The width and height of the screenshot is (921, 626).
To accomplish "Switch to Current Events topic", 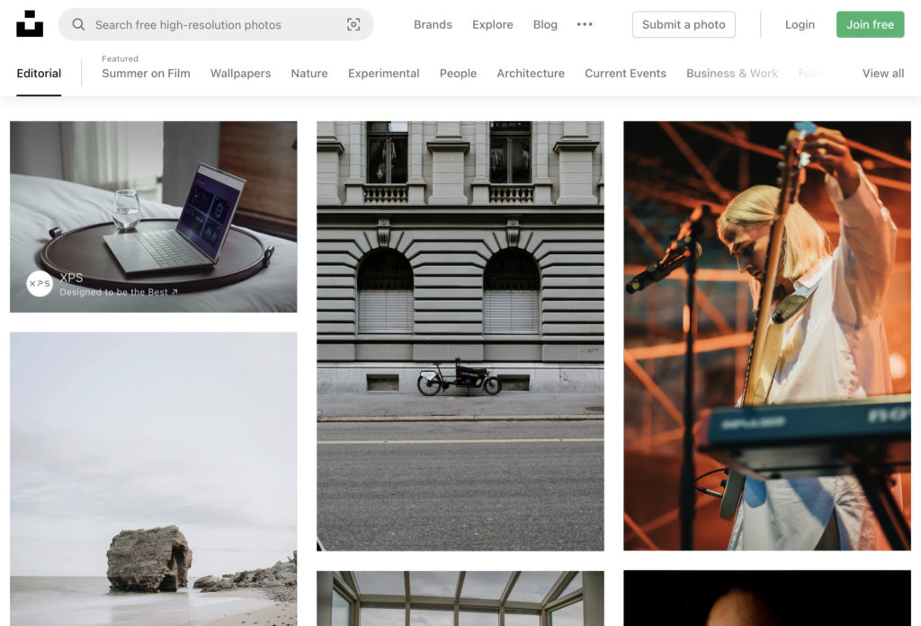I will coord(625,74).
